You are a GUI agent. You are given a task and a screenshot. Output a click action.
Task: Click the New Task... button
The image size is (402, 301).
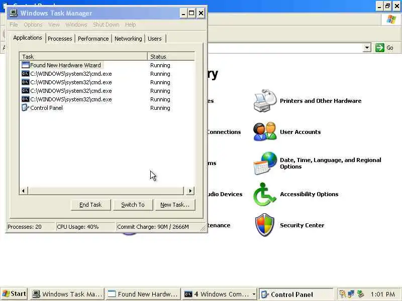[x=175, y=205]
